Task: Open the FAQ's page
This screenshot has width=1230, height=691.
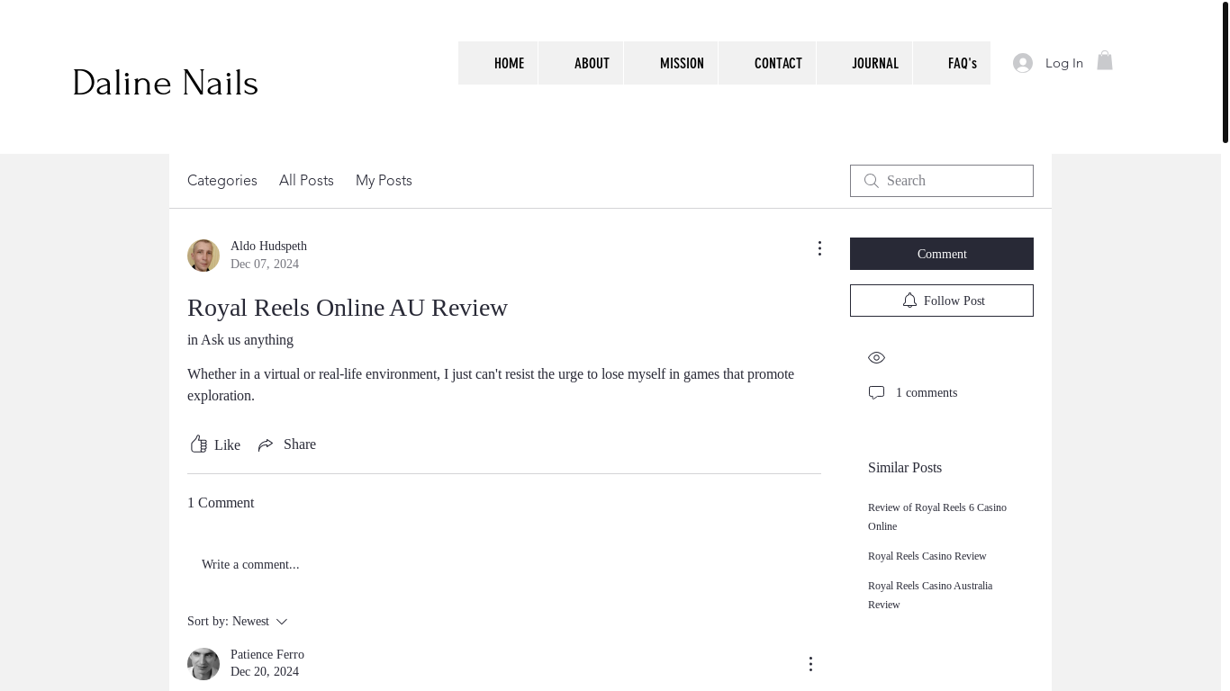Action: tap(952, 63)
